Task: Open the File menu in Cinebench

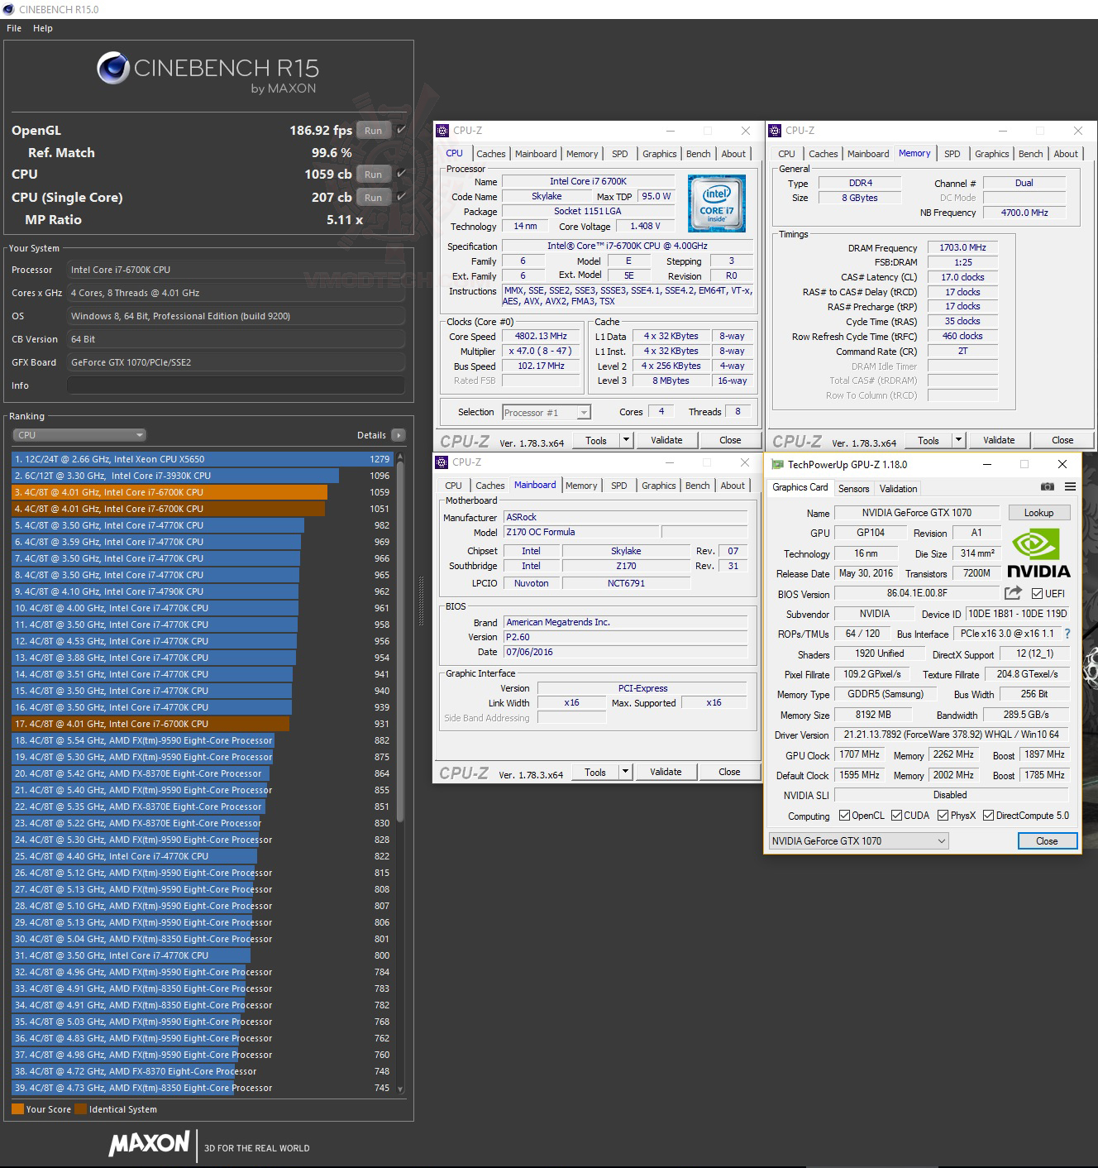Action: [x=14, y=28]
